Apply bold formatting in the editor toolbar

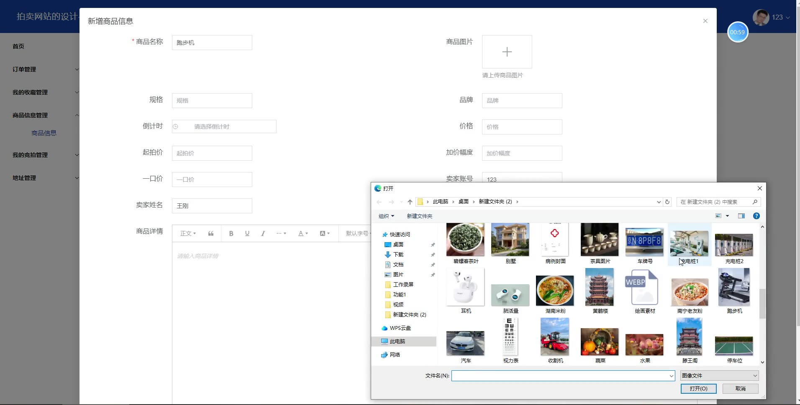231,233
